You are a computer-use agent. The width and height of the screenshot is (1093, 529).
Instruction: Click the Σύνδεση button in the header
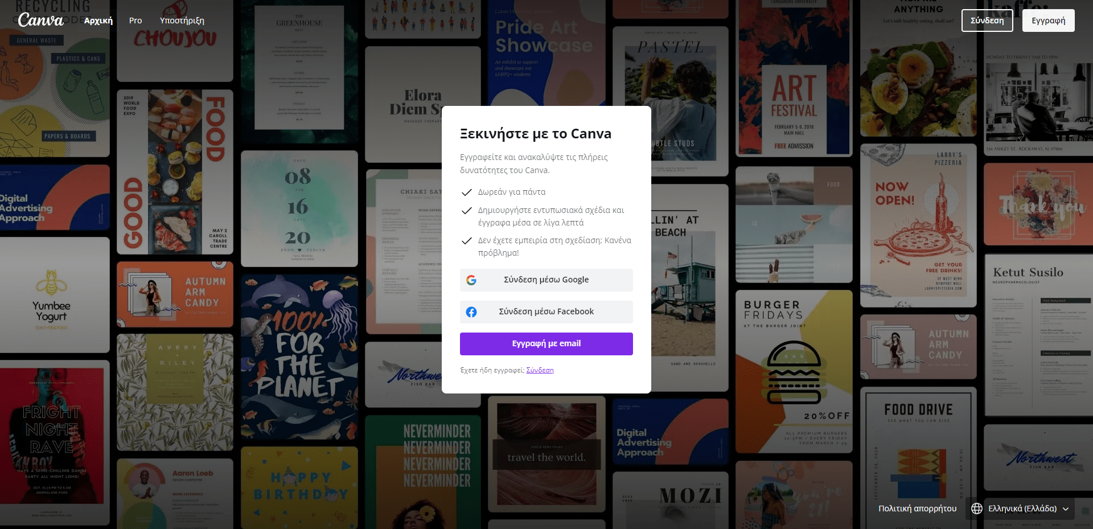click(987, 20)
